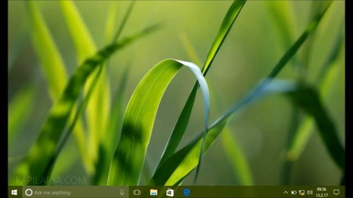Open the Action Center notifications

click(336, 193)
